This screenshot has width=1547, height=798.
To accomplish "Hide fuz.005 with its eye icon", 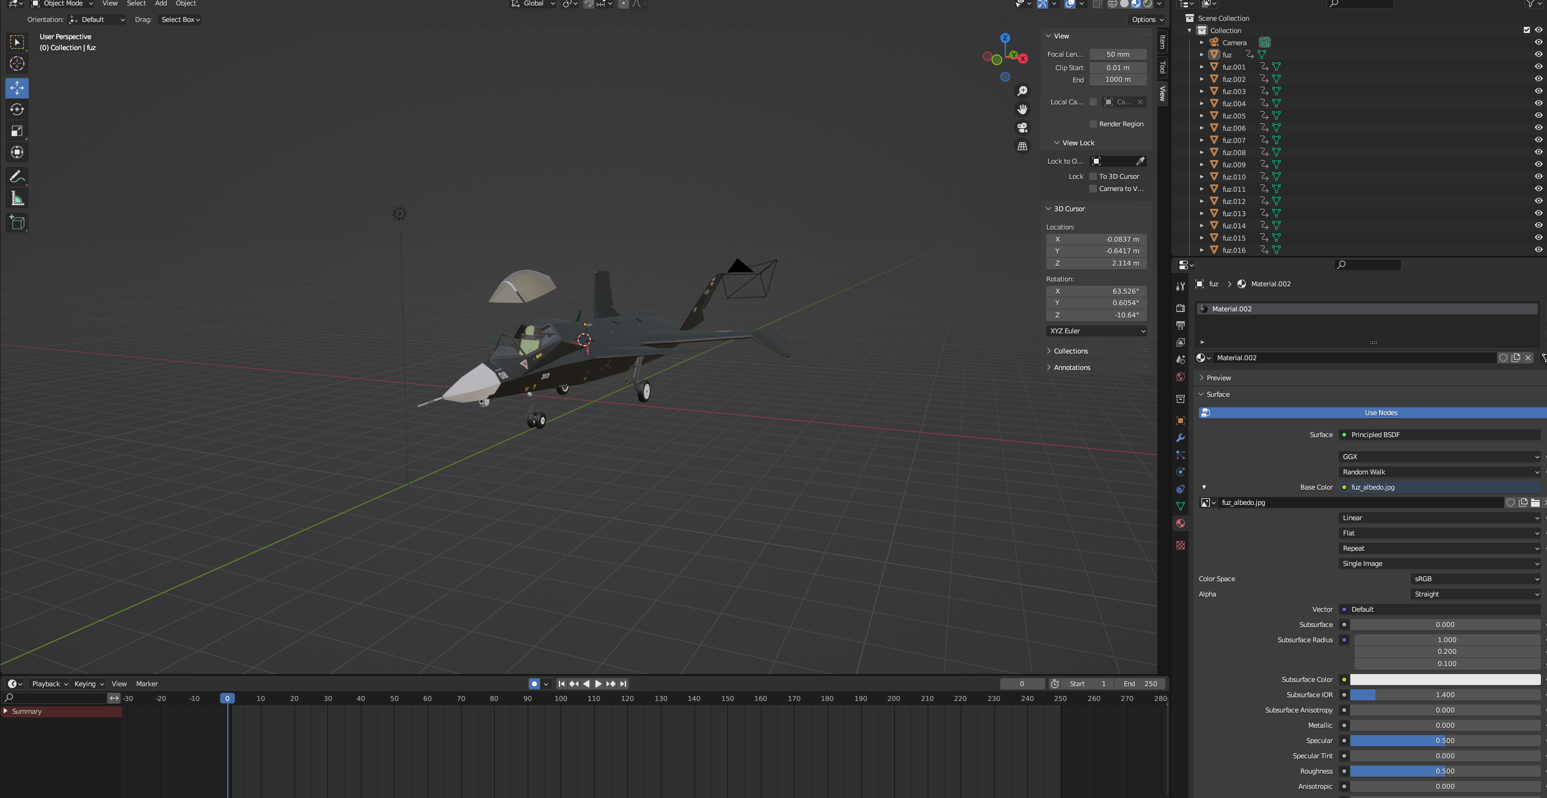I will 1538,115.
